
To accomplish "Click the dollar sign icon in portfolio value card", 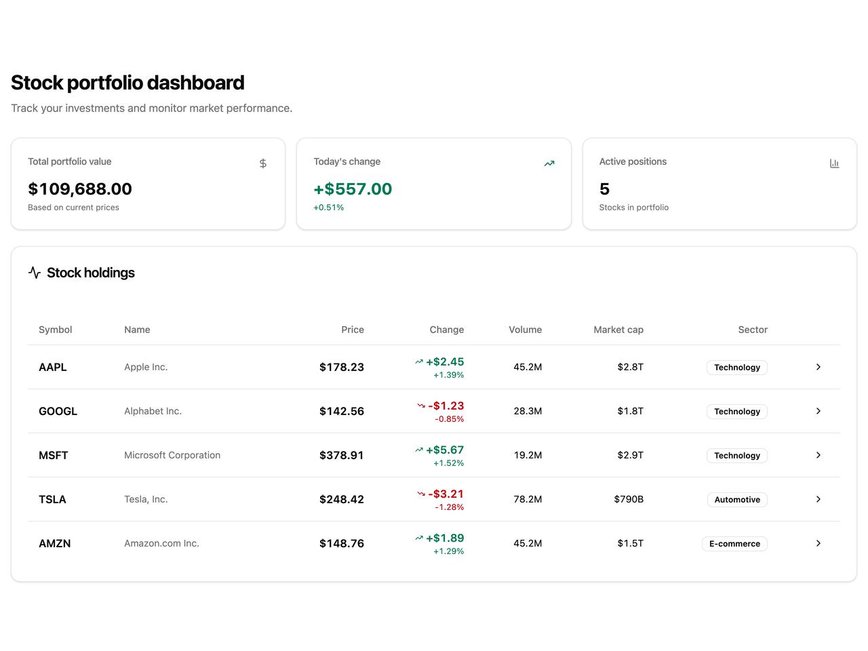I will (263, 163).
